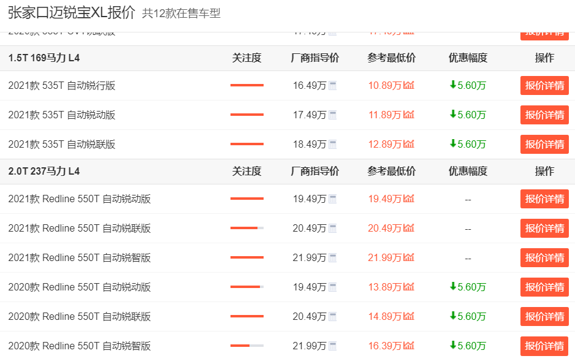Click 优惠幅度 header in 1.5T section
This screenshot has height=364, width=575.
tap(468, 58)
